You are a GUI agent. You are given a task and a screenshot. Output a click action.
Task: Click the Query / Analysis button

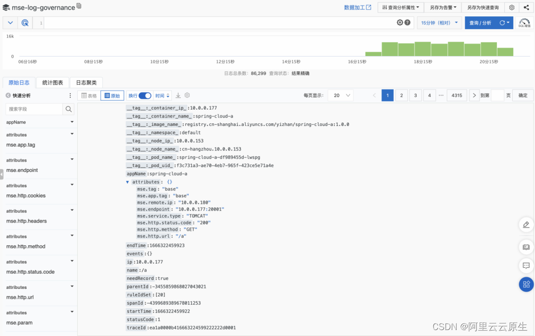click(480, 23)
